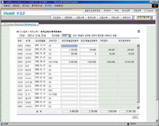Screen dimensions: 159x126
Task: Click salary field for employee 94953
Action: tap(69, 107)
